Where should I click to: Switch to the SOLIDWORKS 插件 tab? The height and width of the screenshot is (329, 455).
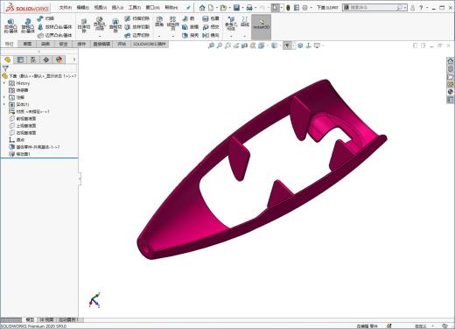(x=149, y=44)
